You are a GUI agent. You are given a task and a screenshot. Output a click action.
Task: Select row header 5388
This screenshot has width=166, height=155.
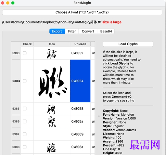16,147
